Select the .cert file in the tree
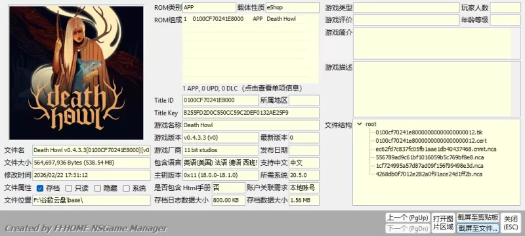The height and width of the screenshot is (236, 525). click(431, 141)
